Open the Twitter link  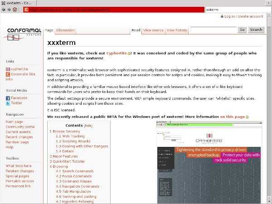click(x=17, y=103)
